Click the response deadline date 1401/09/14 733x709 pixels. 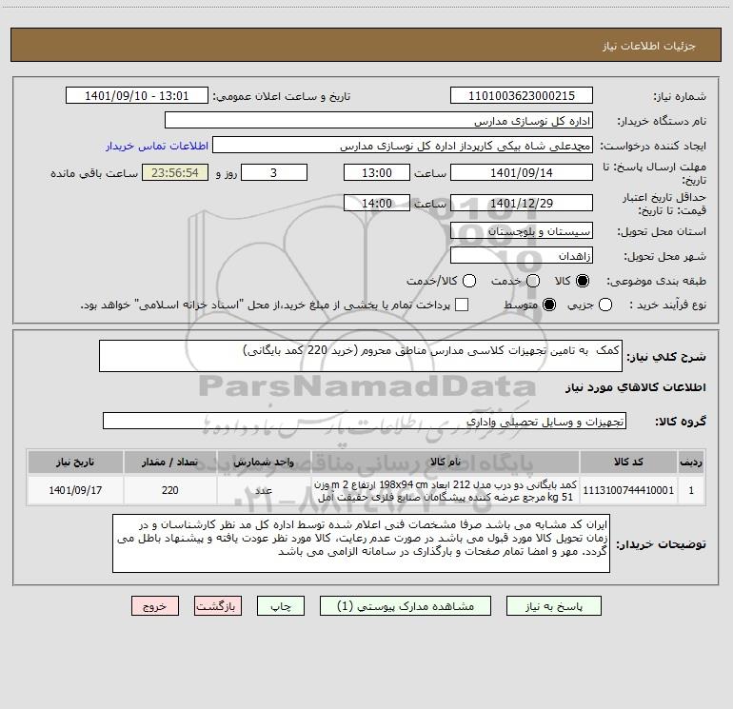(522, 172)
